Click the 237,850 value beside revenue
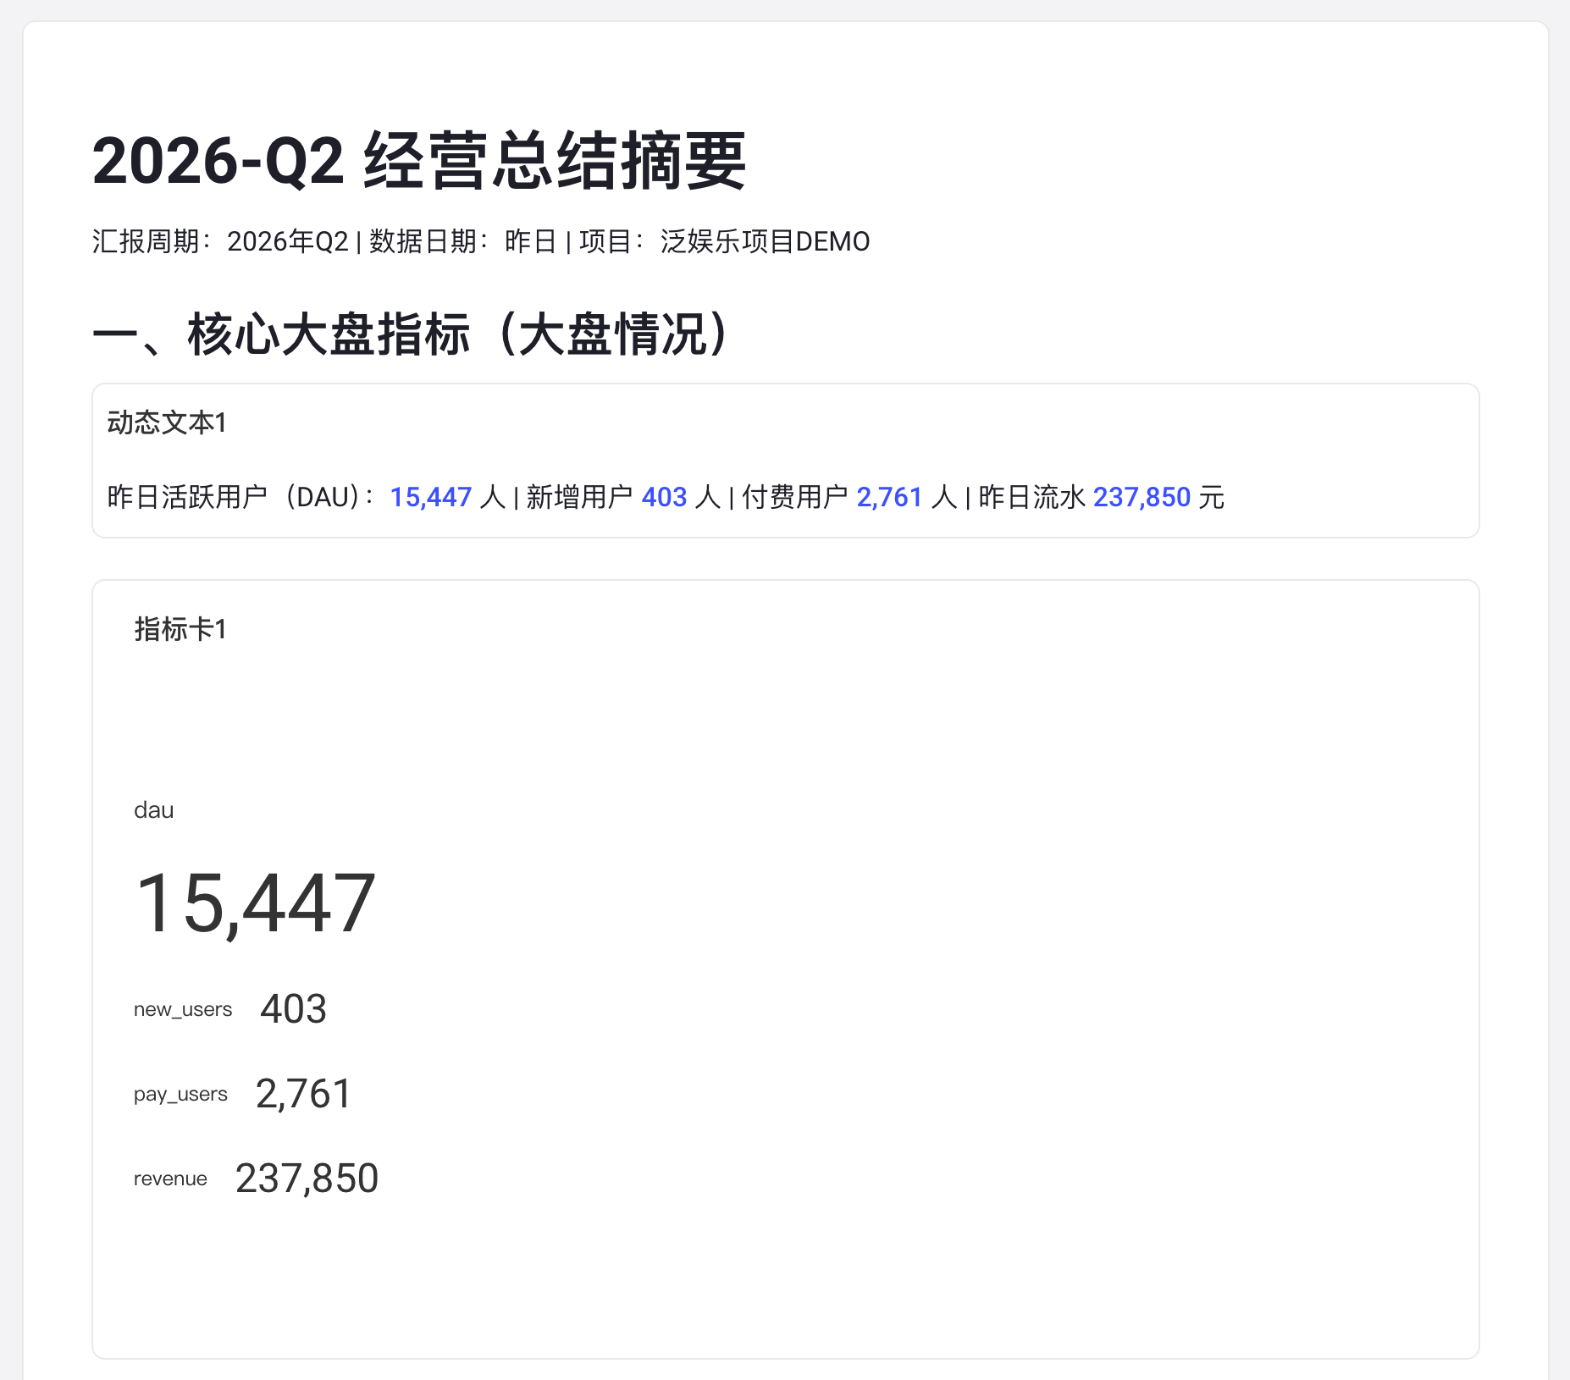 click(x=307, y=1178)
